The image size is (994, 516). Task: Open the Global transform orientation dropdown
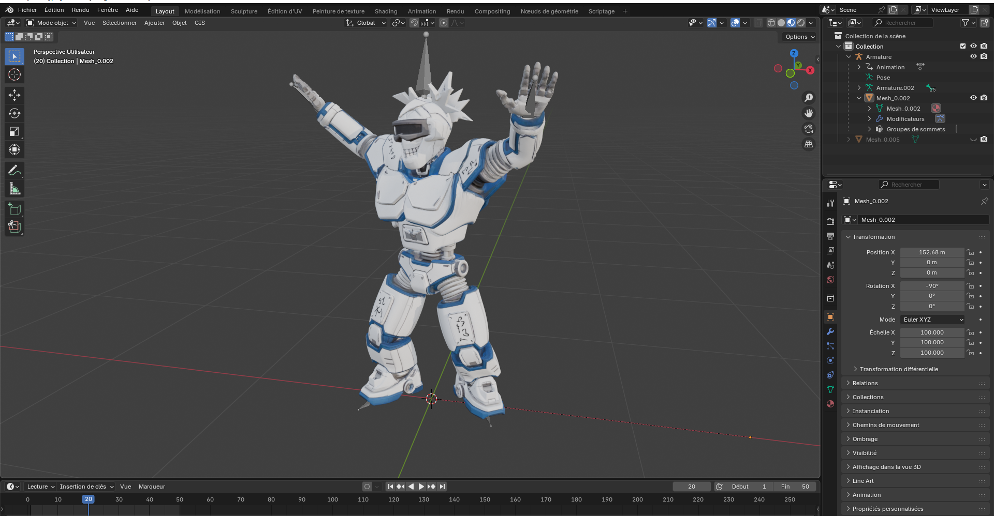[366, 23]
